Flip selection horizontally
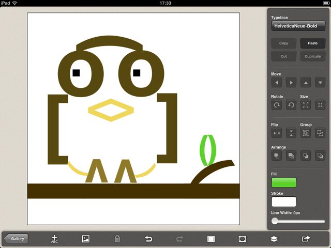This screenshot has width=331, height=248. pos(277,133)
